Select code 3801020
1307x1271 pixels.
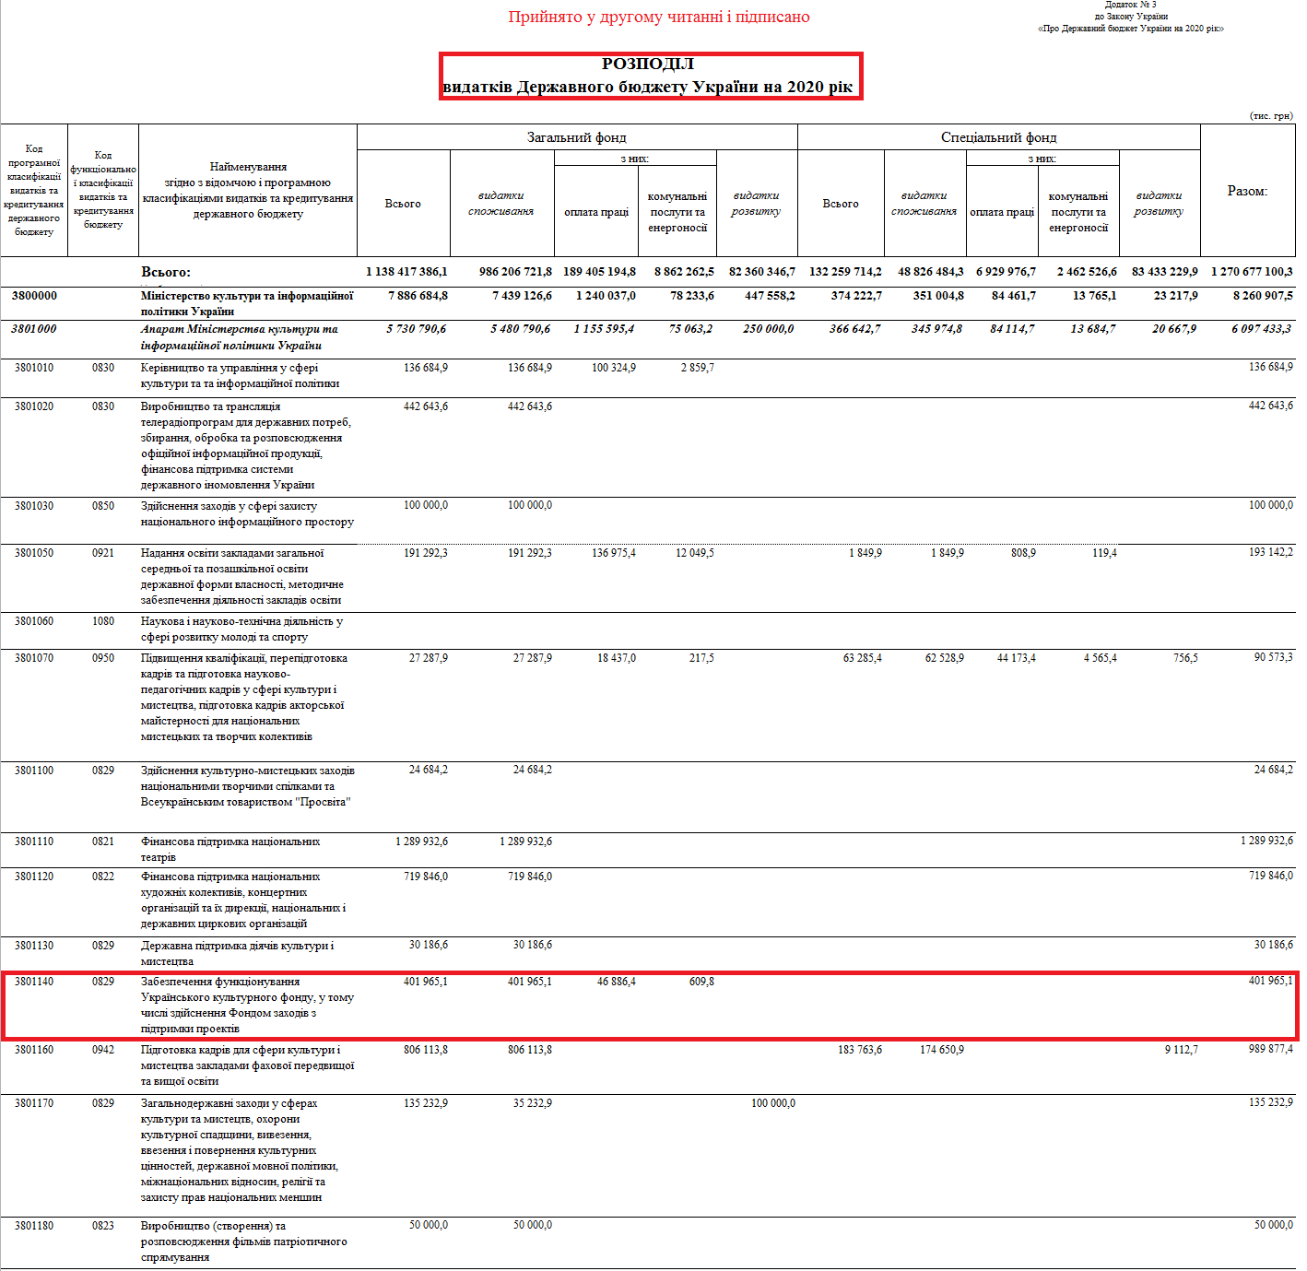tap(34, 406)
